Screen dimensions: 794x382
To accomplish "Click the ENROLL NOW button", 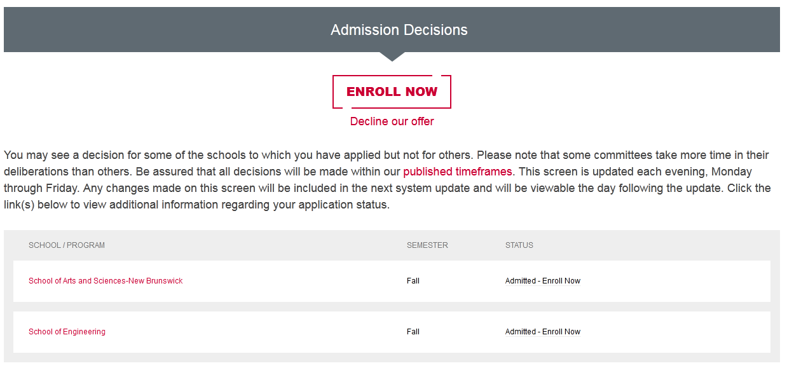I will click(x=392, y=92).
